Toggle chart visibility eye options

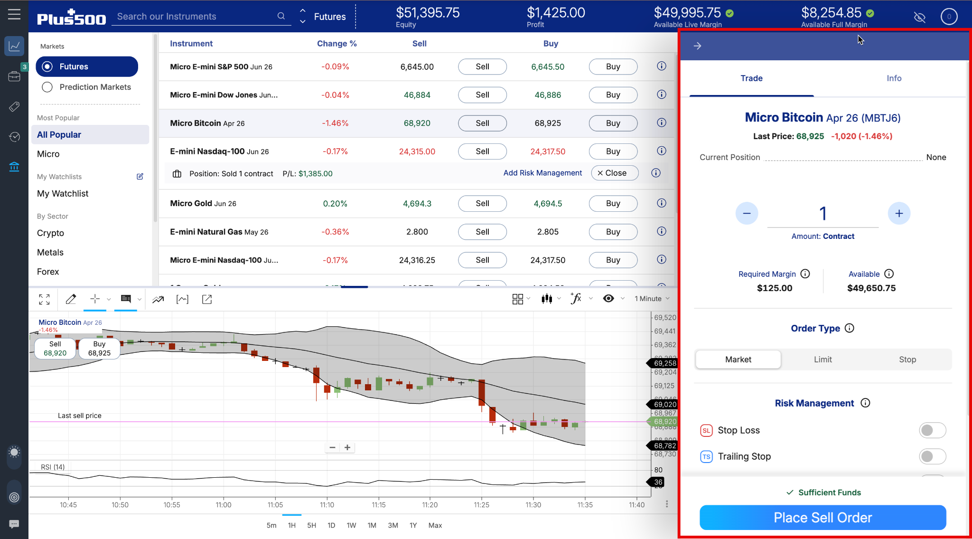coord(608,298)
